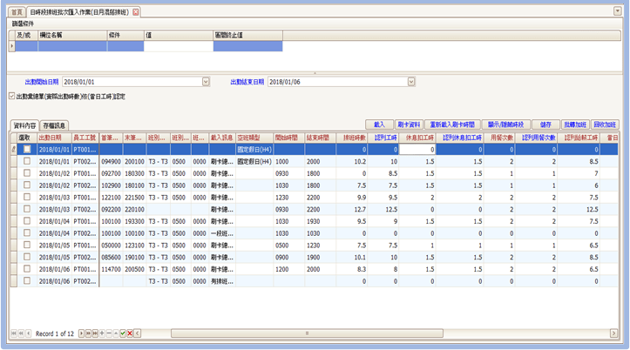This screenshot has height=350, width=630.
Task: Check the 2018/01/03 PT002 row checkbox
Action: coord(27,209)
